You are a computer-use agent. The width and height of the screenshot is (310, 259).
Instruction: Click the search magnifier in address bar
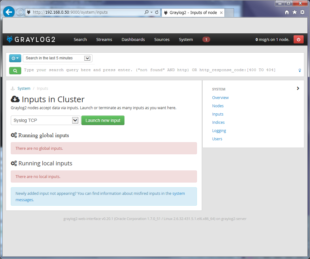[x=146, y=12]
